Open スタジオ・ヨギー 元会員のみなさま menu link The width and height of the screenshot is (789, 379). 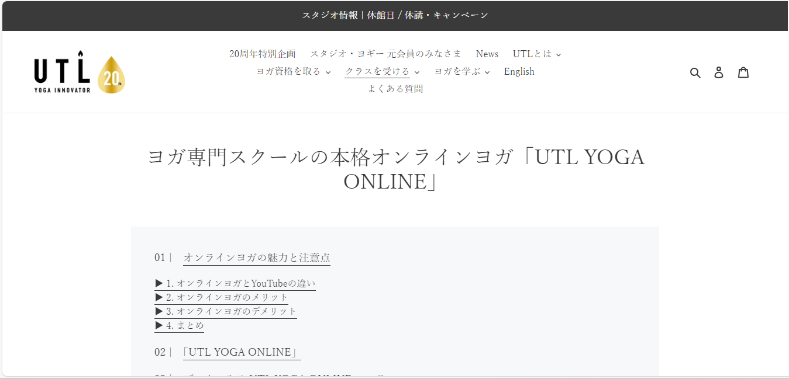[385, 54]
